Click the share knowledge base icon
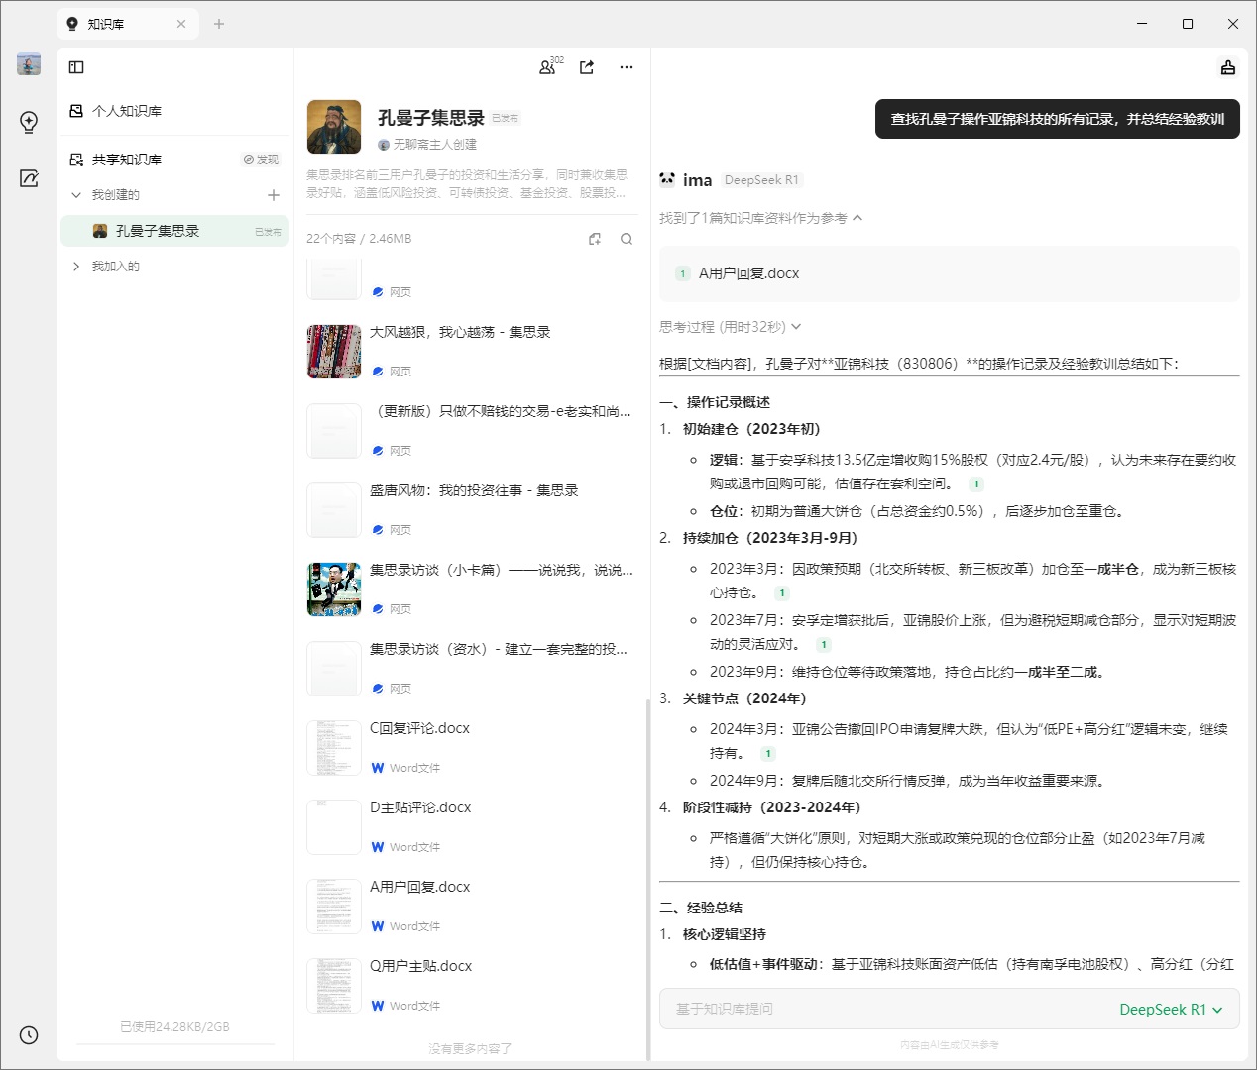Viewport: 1257px width, 1070px height. [587, 67]
